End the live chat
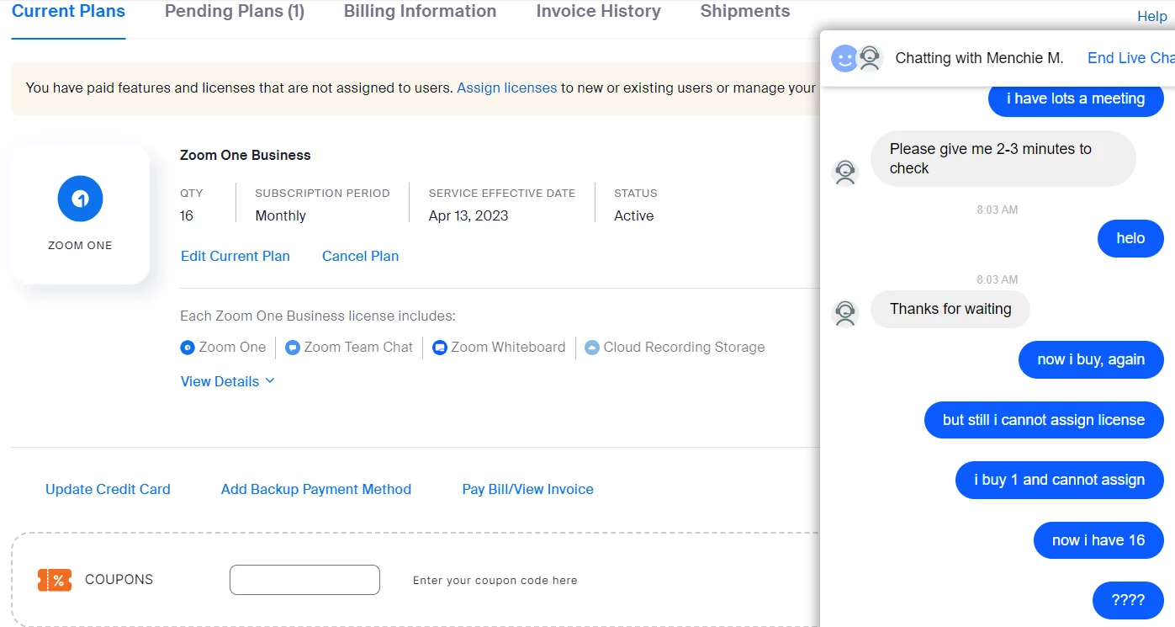This screenshot has height=627, width=1175. pyautogui.click(x=1130, y=58)
